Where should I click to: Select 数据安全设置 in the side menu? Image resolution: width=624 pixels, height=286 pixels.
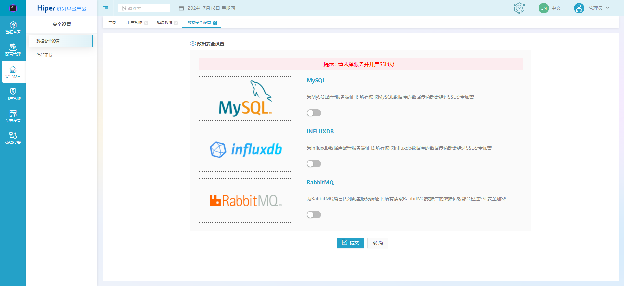coord(60,41)
